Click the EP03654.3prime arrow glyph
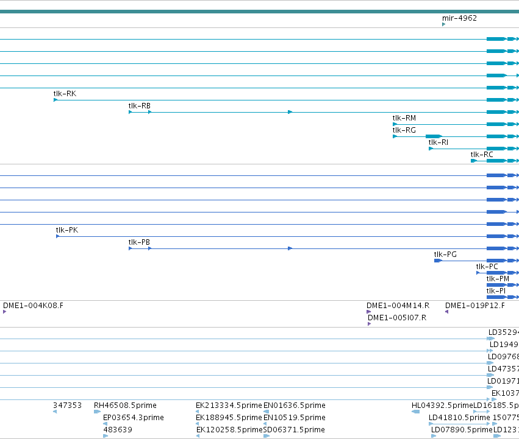The height and width of the screenshot is (439, 519). click(106, 424)
